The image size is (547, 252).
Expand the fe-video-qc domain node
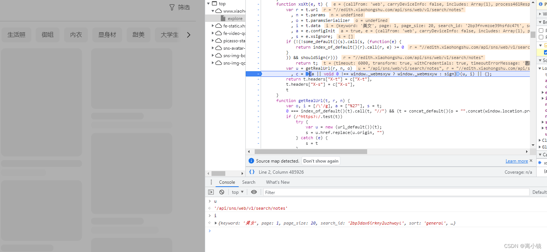pyautogui.click(x=213, y=33)
